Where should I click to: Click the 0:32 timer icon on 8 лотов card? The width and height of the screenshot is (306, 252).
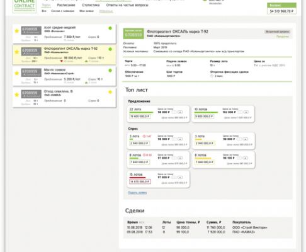144,155
